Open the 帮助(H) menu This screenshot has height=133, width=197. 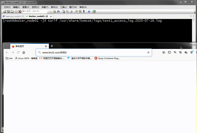coord(83,7)
